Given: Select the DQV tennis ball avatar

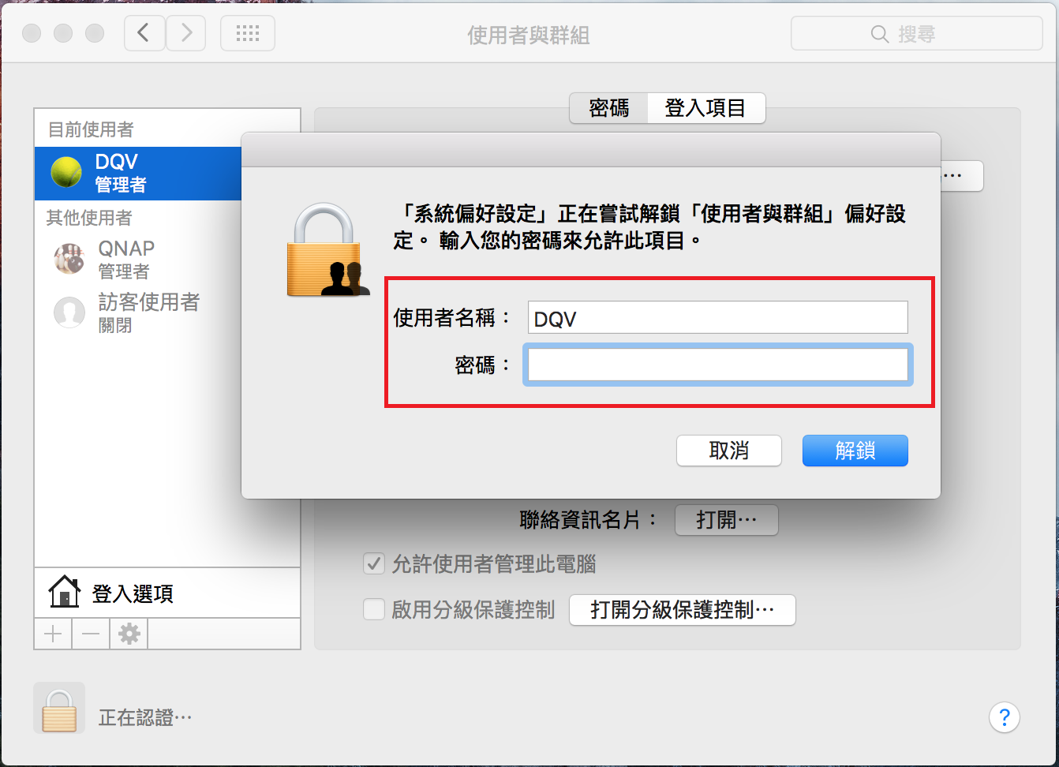Looking at the screenshot, I should pos(66,172).
